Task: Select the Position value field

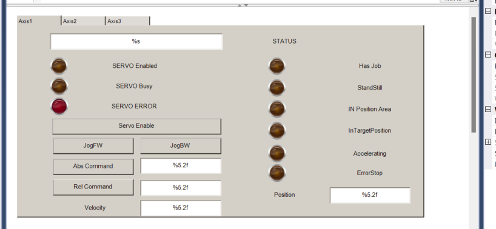Action: (x=370, y=195)
